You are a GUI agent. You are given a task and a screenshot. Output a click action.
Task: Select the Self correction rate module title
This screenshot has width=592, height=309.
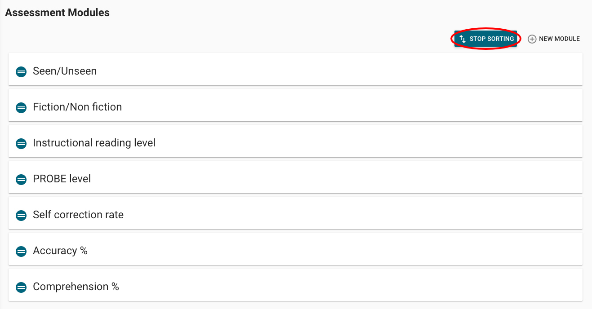tap(78, 215)
